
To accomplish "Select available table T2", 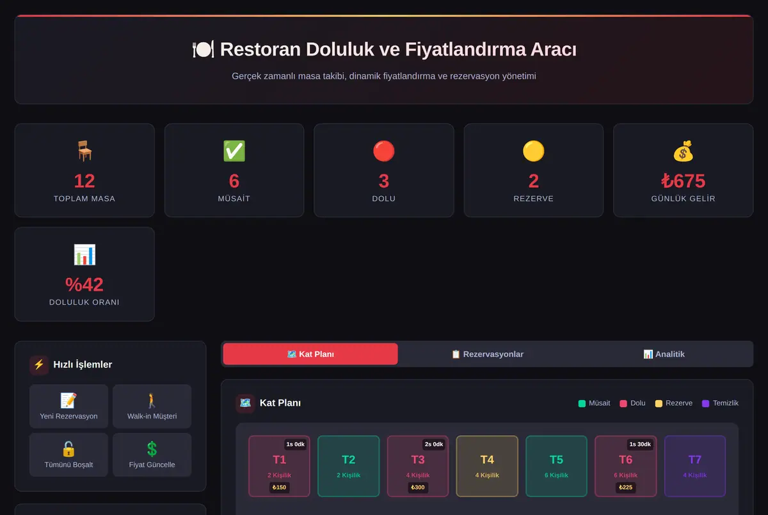I will click(x=348, y=466).
